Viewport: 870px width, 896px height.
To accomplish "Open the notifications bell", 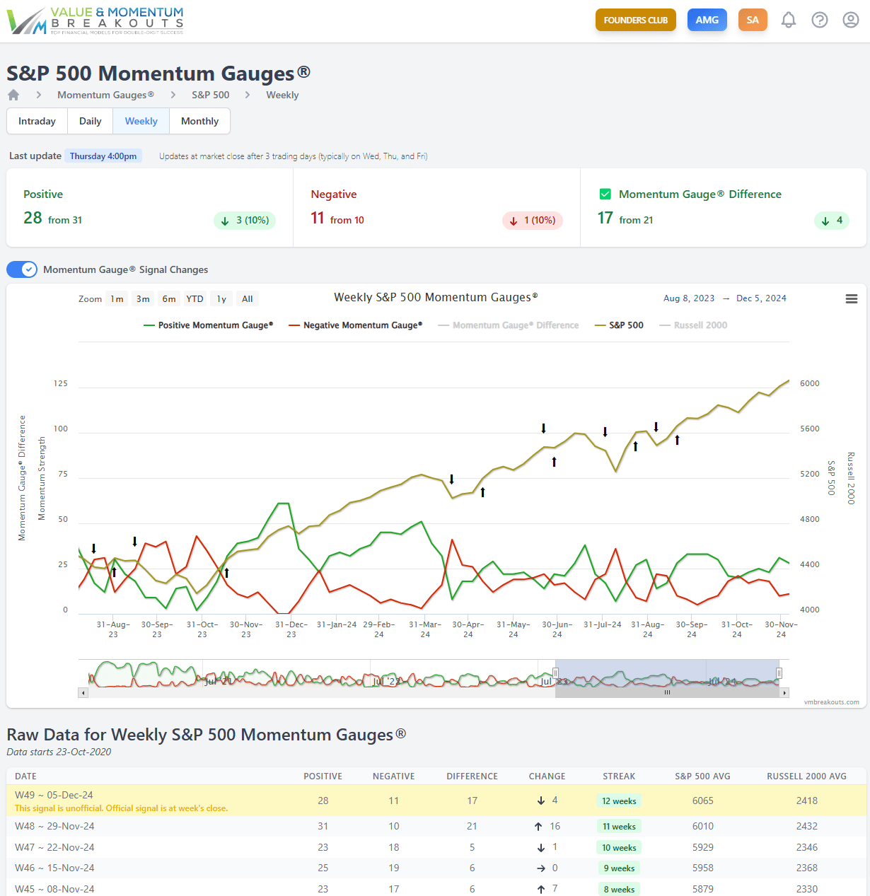I will [789, 20].
